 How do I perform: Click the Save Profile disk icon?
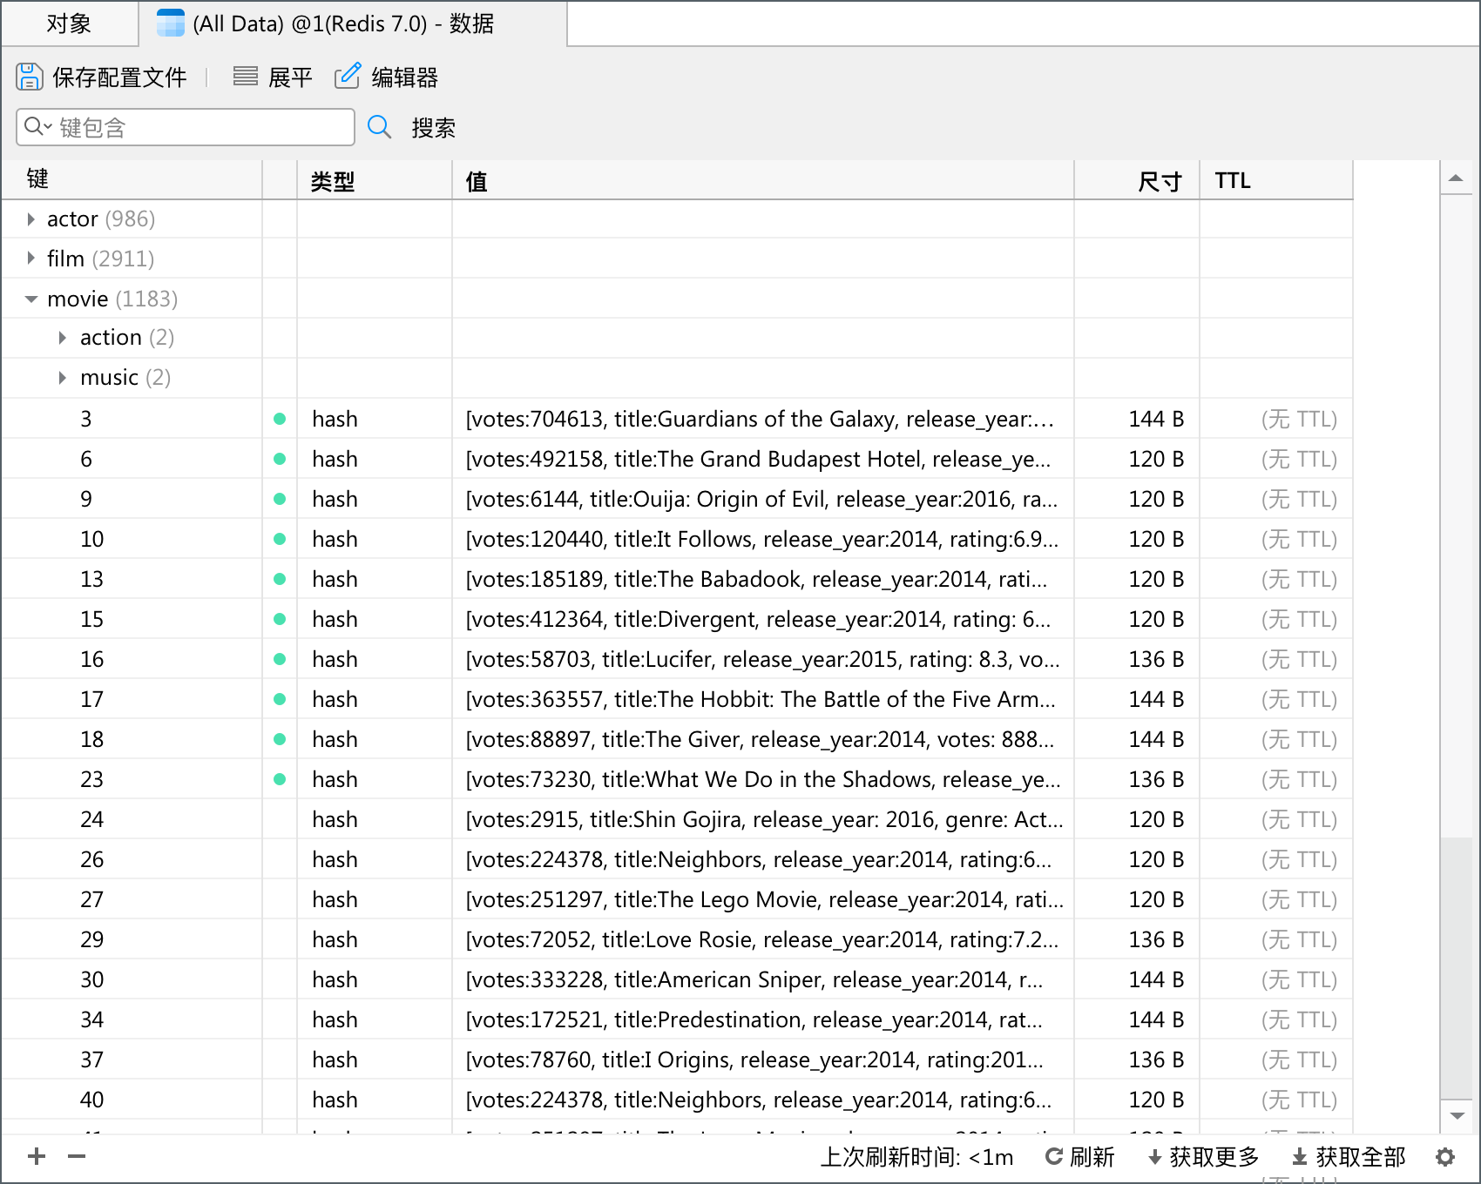pos(29,77)
